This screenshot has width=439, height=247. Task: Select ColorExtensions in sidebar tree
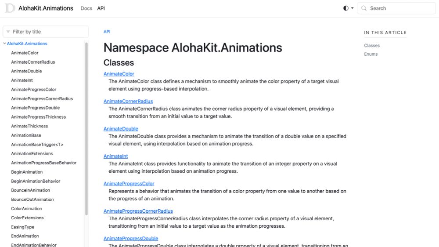[x=27, y=218]
